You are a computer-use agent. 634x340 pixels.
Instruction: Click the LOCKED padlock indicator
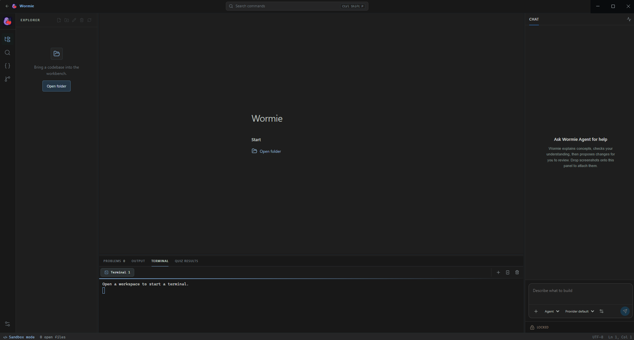pyautogui.click(x=539, y=327)
